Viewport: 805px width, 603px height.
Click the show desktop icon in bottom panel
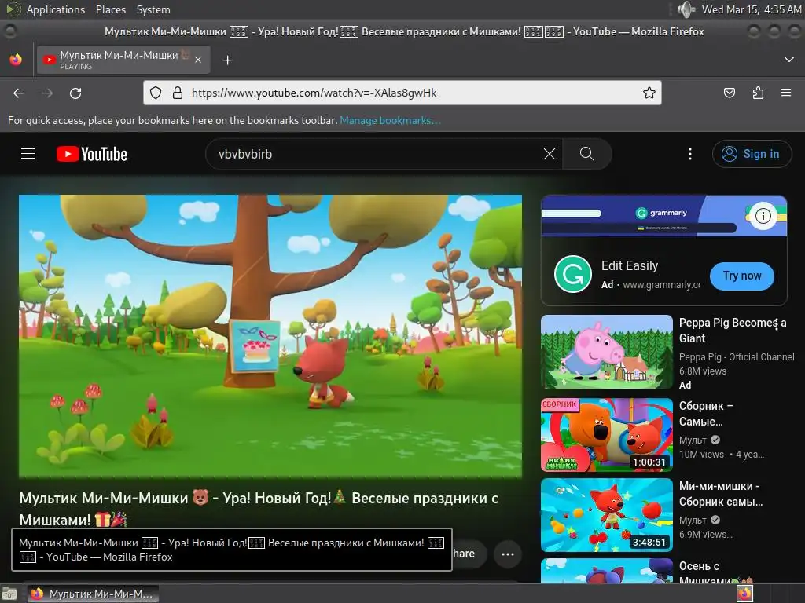(x=9, y=594)
